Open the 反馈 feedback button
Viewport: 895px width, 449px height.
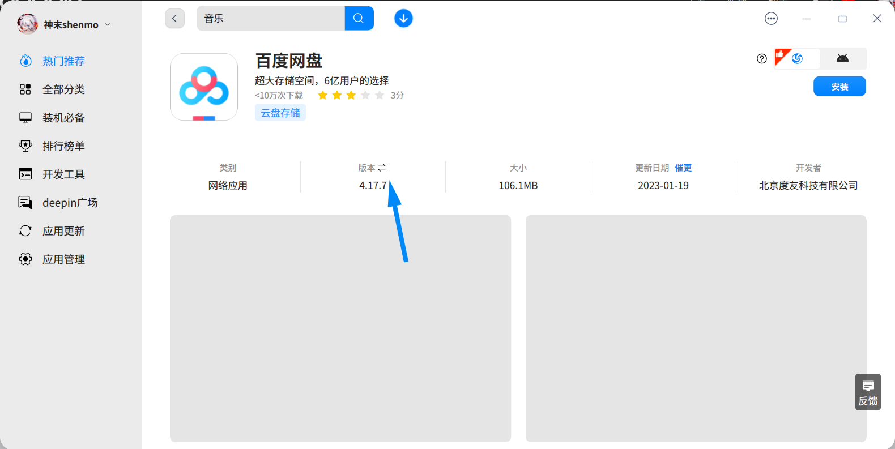[x=868, y=392]
